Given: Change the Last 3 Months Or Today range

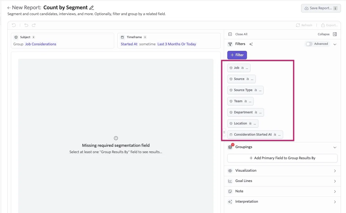Looking at the screenshot, I should click(x=177, y=44).
